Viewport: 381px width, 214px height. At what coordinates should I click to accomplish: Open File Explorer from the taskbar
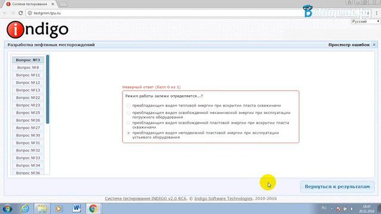pyautogui.click(x=42, y=209)
